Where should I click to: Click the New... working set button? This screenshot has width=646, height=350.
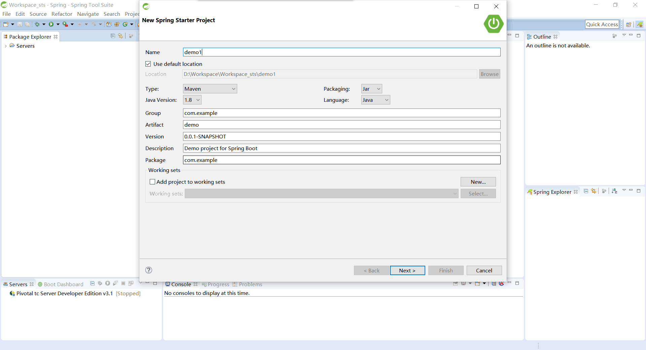tap(478, 182)
